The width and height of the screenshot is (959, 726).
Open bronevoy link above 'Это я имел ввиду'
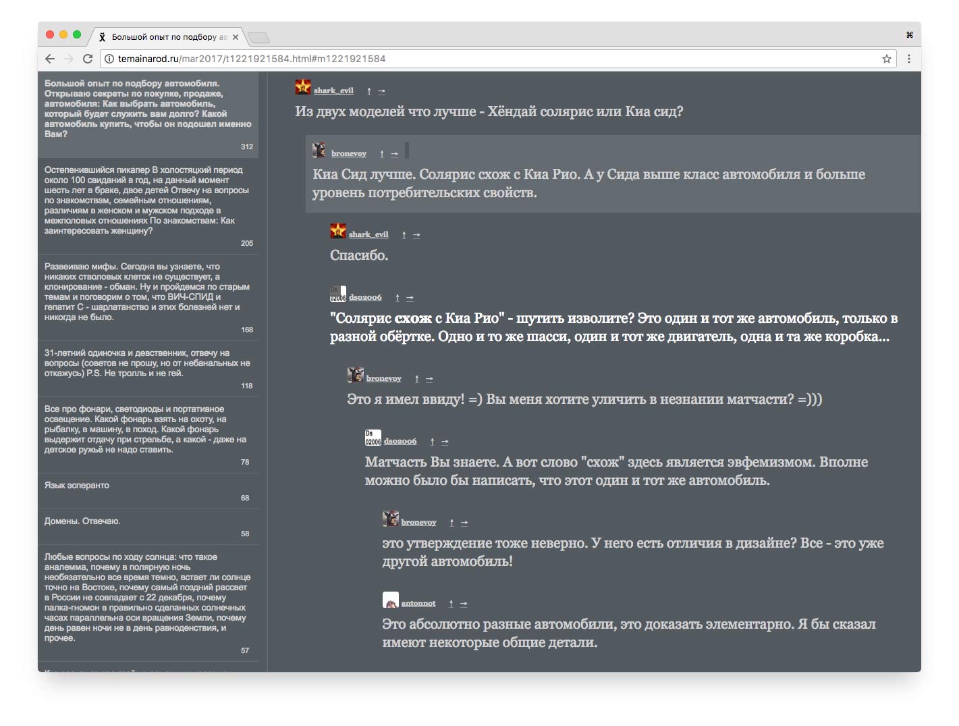(x=384, y=378)
